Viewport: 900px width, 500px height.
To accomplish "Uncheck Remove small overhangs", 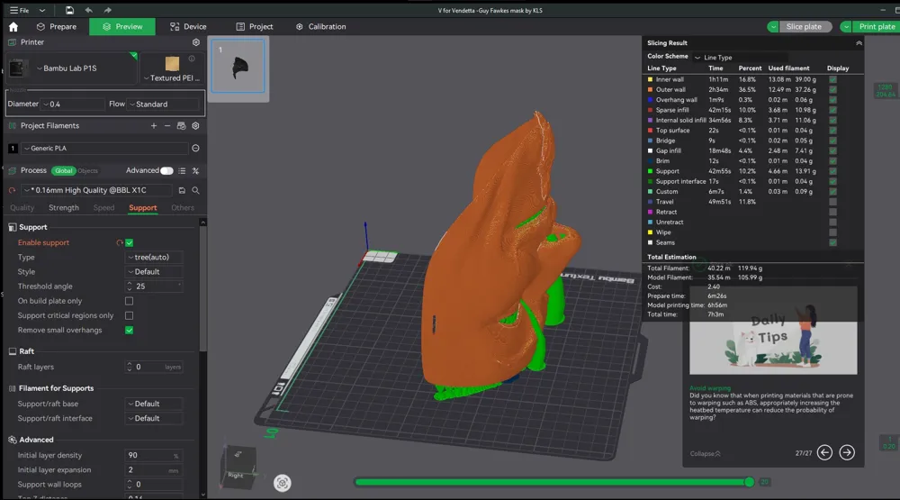I will (129, 331).
